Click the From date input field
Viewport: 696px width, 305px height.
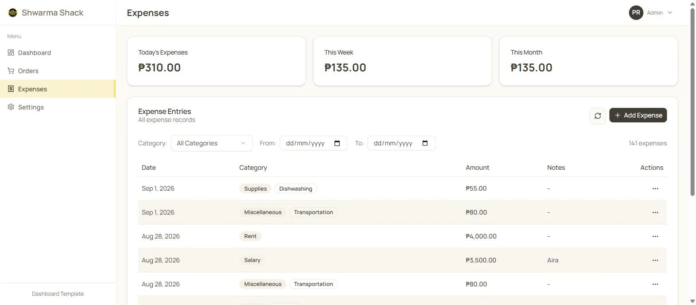click(313, 143)
